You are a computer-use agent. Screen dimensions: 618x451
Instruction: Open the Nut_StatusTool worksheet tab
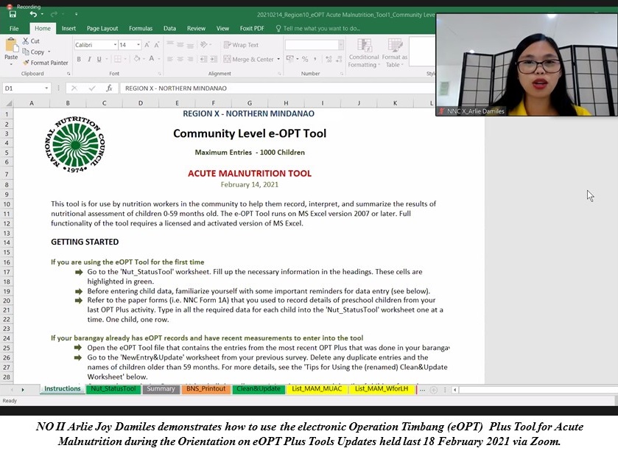pos(113,389)
